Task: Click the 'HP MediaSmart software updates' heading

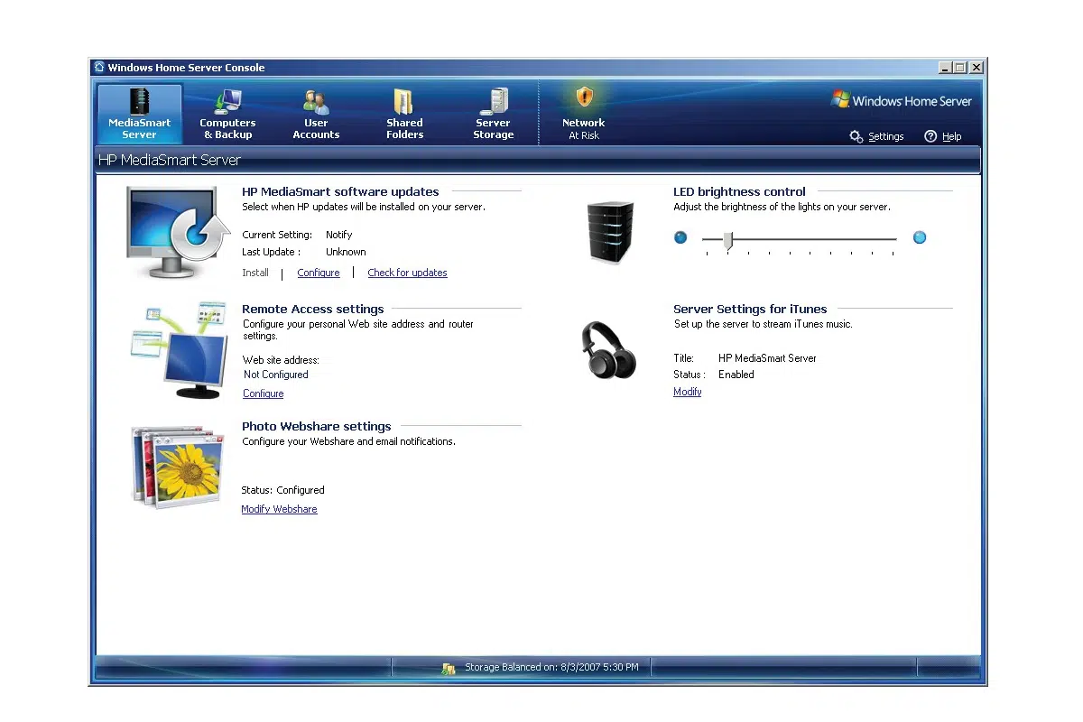Action: [x=340, y=191]
